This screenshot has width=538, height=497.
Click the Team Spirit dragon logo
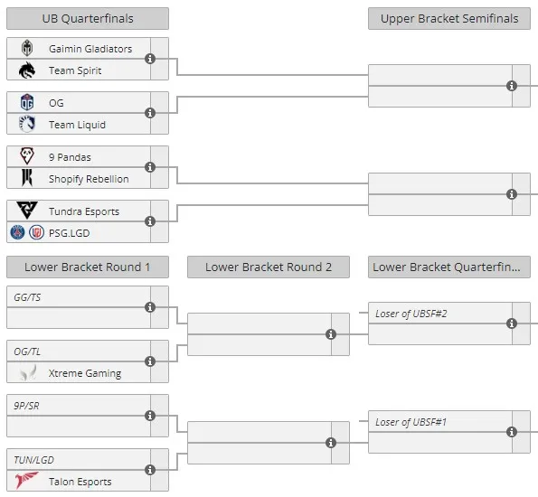[x=27, y=70]
